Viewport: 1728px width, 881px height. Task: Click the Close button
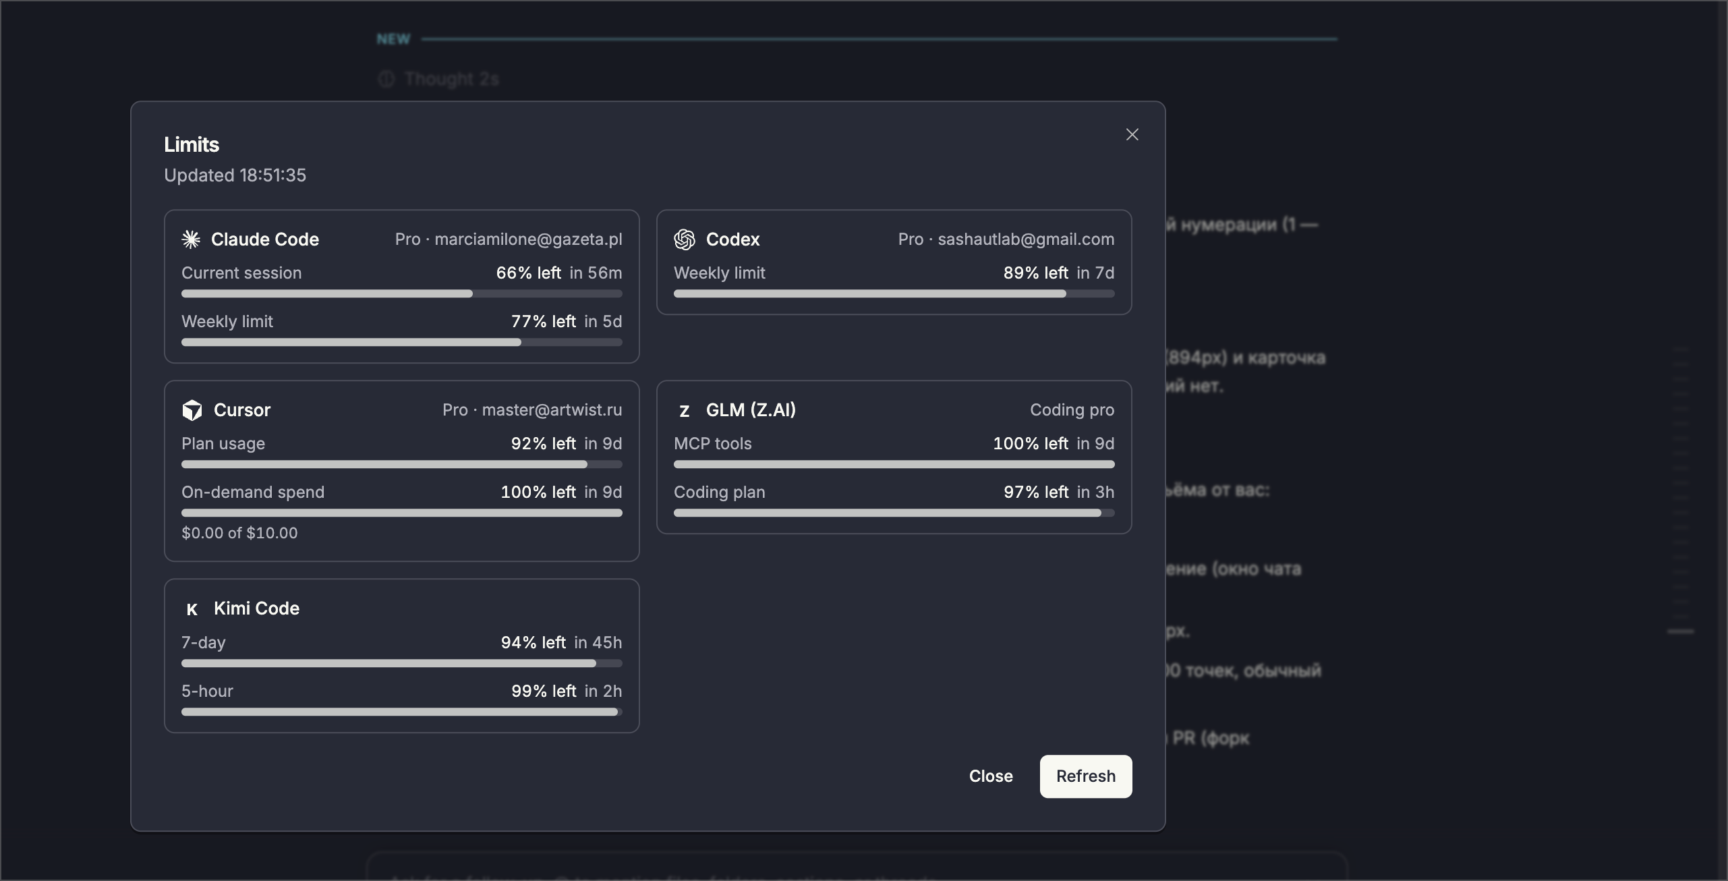(x=991, y=776)
